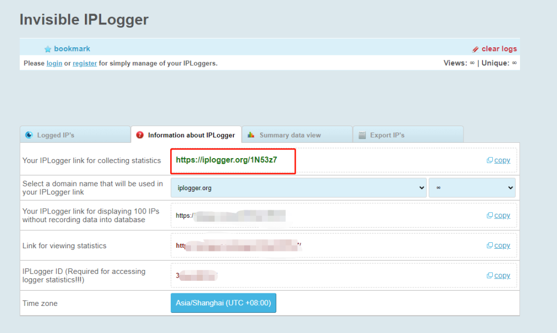The width and height of the screenshot is (557, 333).
Task: Click the red question mark icon
Action: [140, 135]
